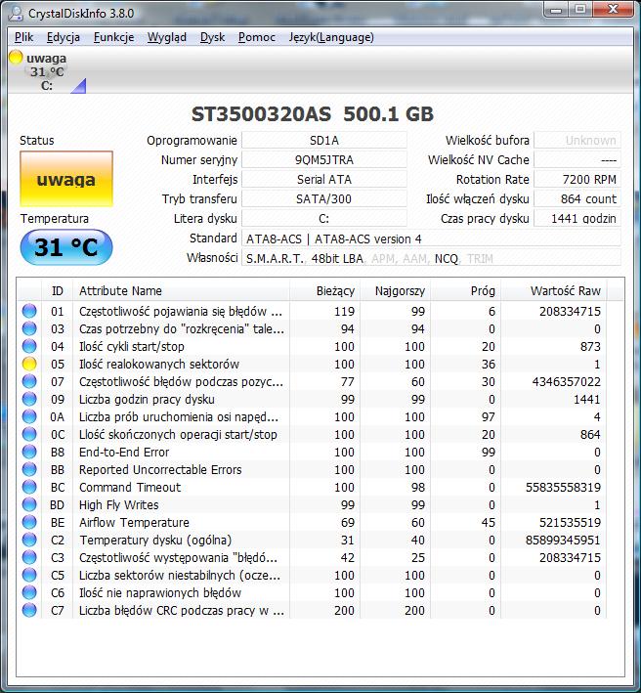Click the Attribute Name column header
This screenshot has height=693, width=641.
[181, 291]
